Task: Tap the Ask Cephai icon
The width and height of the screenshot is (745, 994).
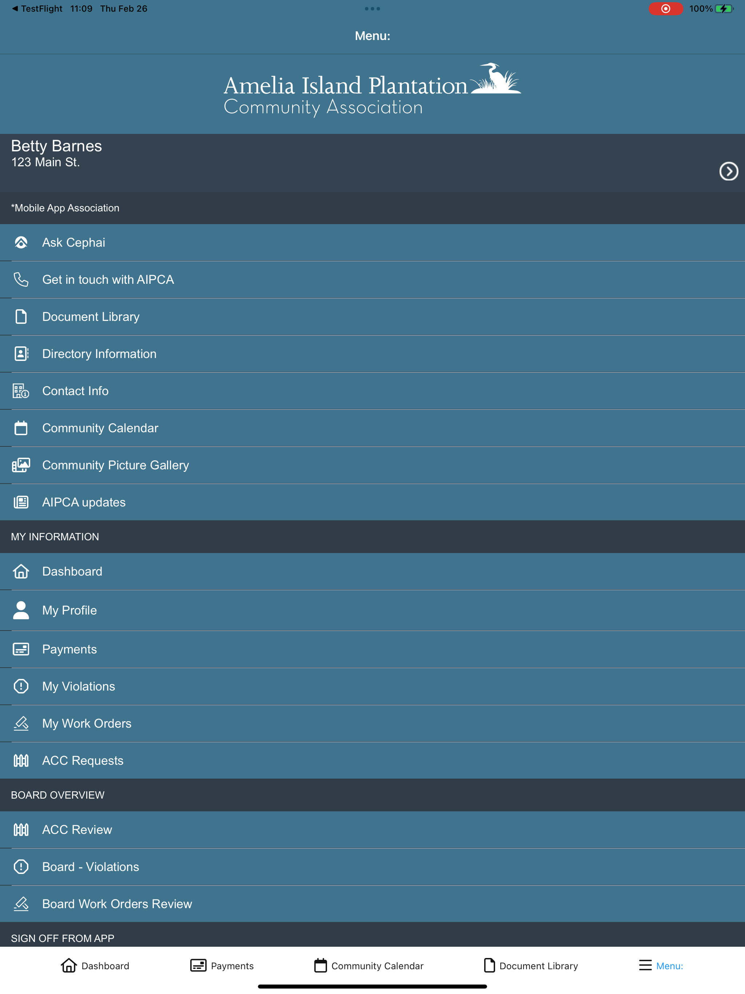Action: click(21, 243)
